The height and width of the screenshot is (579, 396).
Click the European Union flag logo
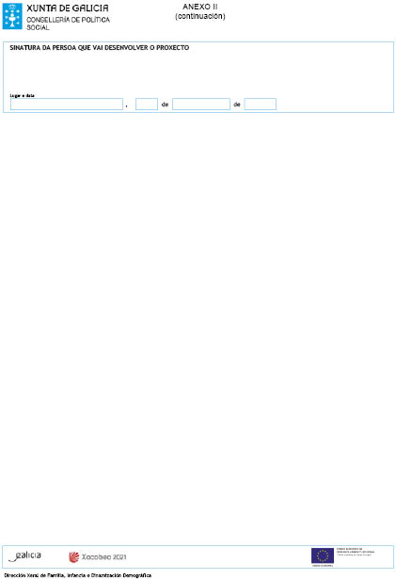(323, 555)
